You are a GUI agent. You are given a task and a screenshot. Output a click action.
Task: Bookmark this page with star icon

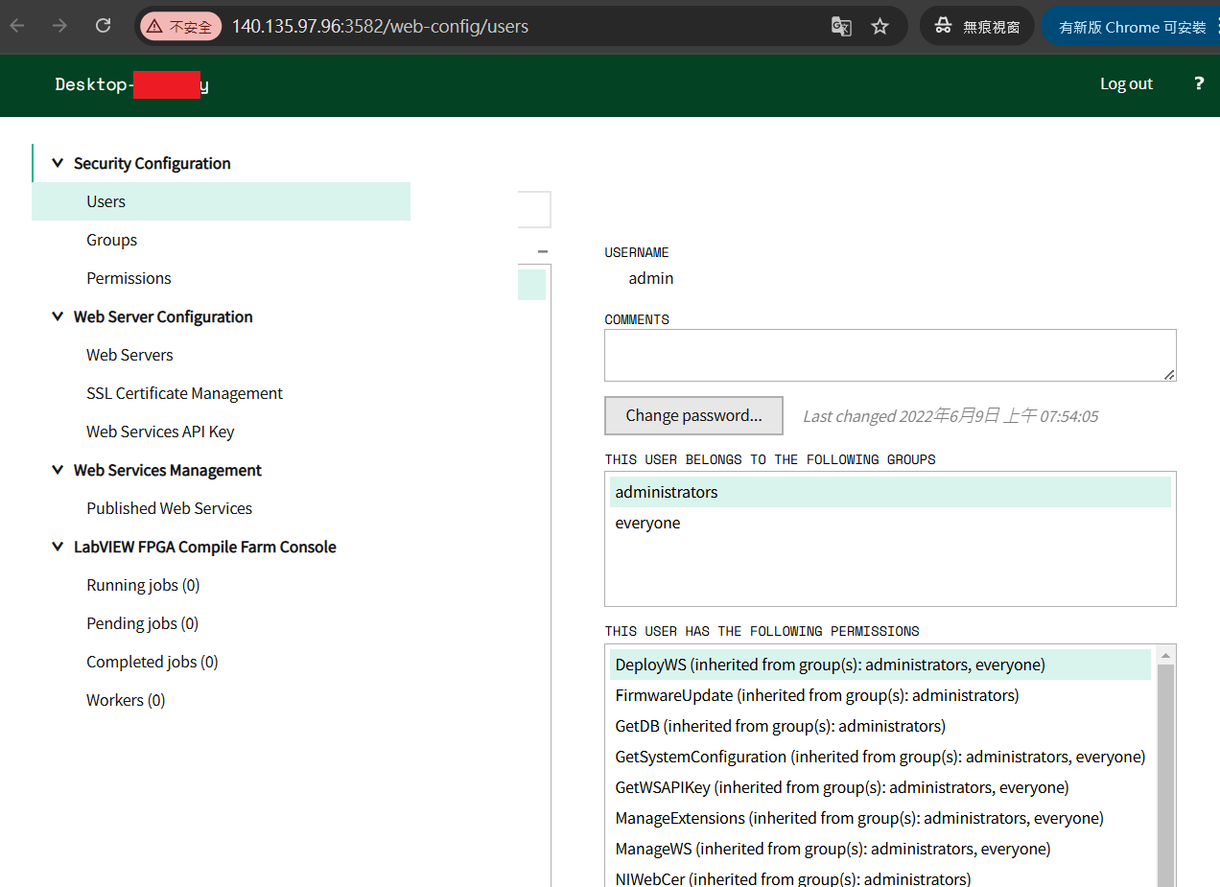tap(880, 27)
